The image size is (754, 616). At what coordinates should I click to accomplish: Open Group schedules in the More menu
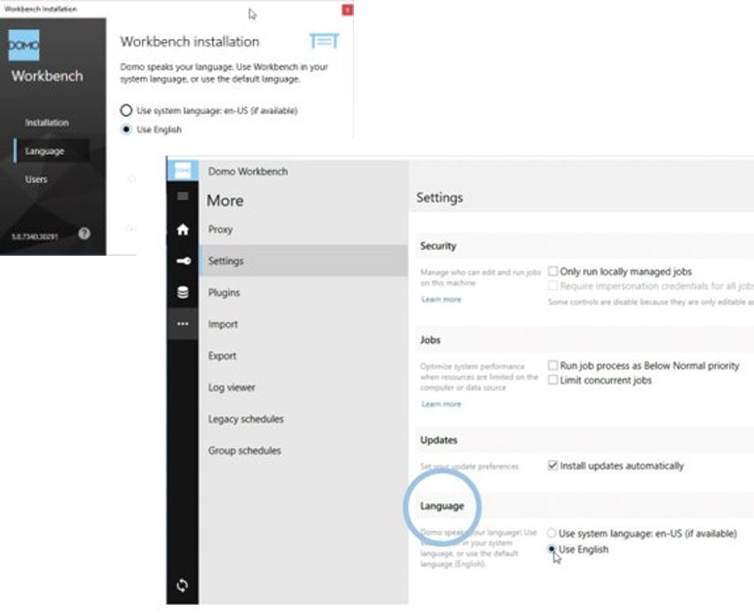304,451
